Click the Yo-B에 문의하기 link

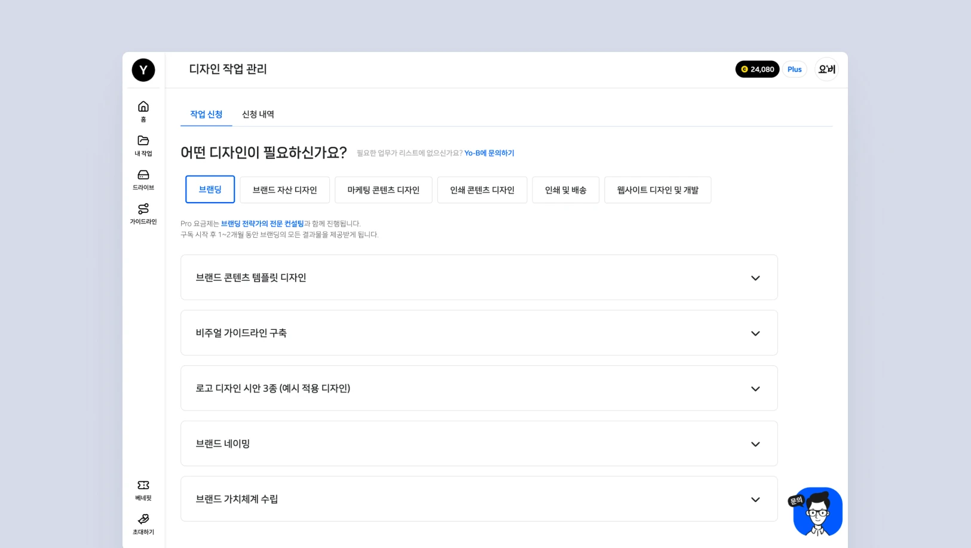point(489,153)
